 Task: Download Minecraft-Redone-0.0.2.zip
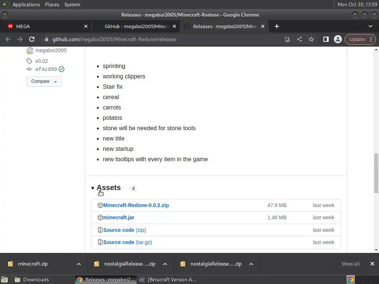pyautogui.click(x=136, y=205)
